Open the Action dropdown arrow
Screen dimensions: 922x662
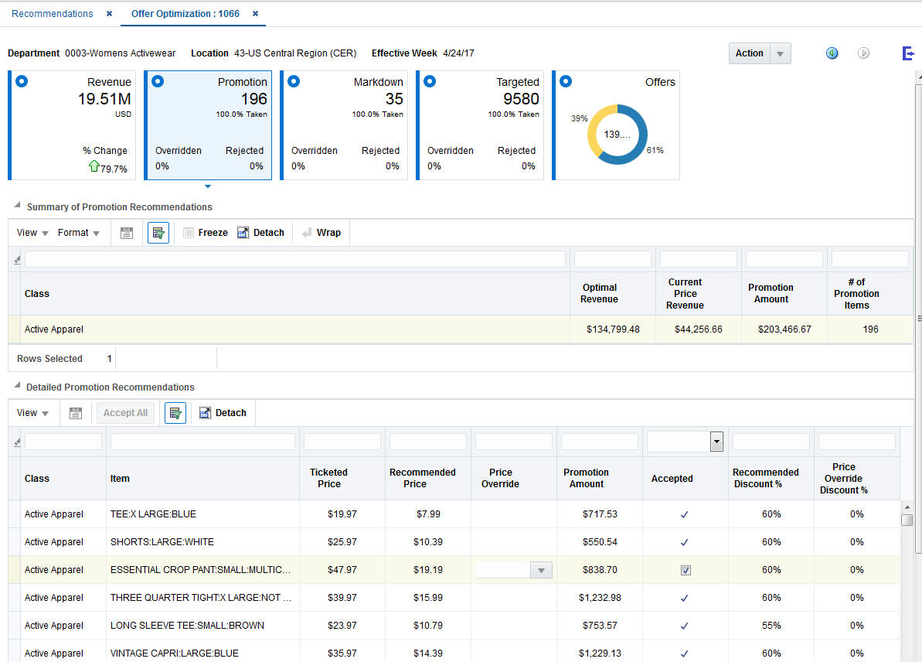[781, 53]
